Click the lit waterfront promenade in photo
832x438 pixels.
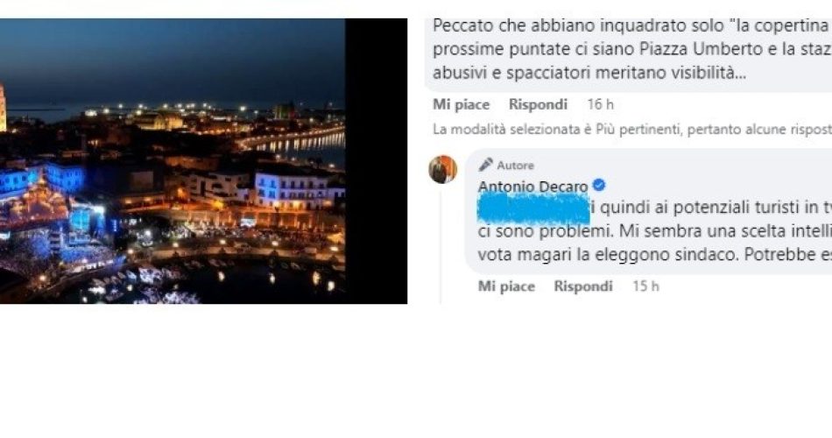click(x=291, y=139)
